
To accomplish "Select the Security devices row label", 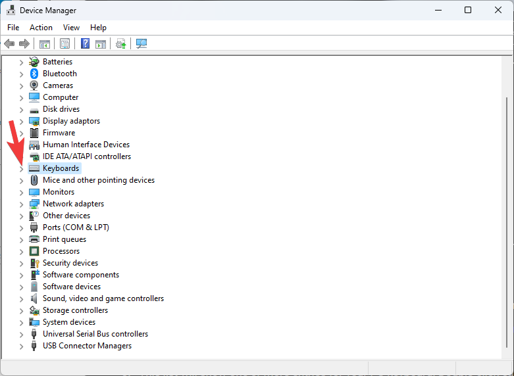I will tap(70, 263).
